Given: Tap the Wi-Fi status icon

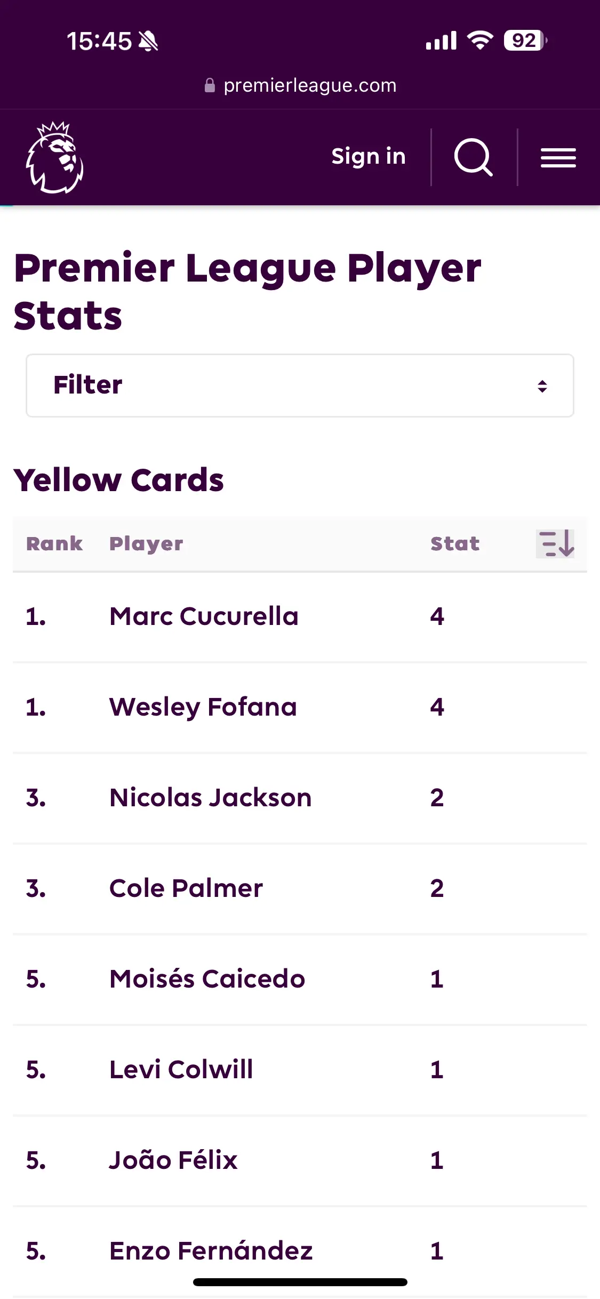Looking at the screenshot, I should (480, 41).
